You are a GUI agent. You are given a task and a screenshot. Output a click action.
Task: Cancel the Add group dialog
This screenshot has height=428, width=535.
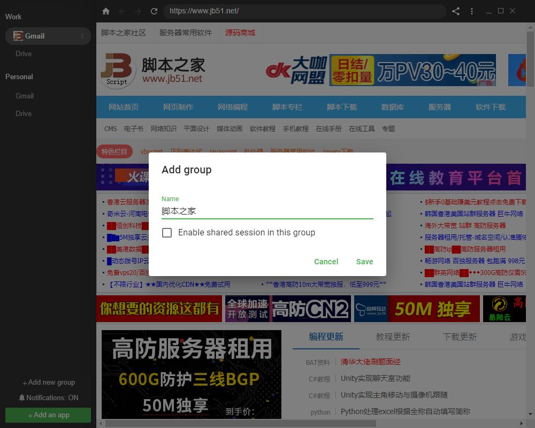click(326, 262)
